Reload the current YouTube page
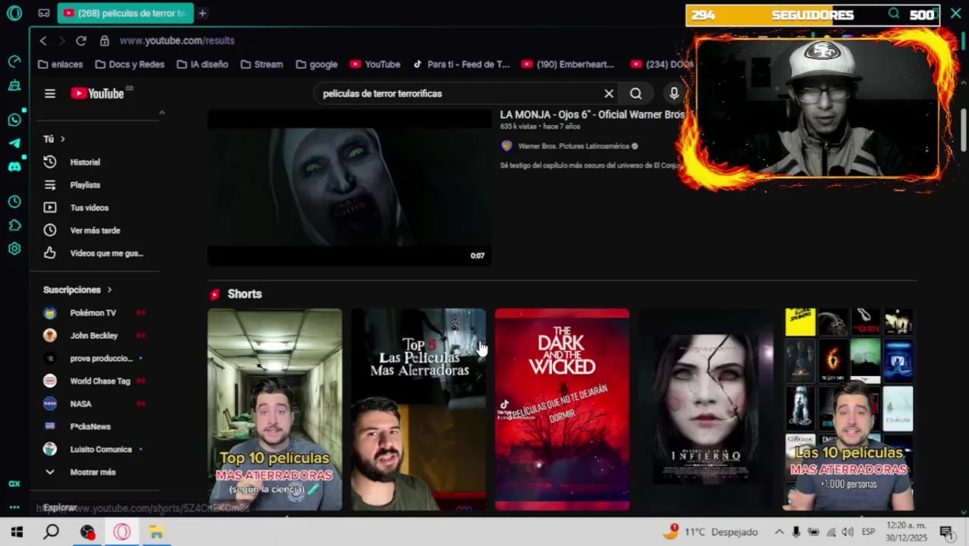 pos(81,40)
